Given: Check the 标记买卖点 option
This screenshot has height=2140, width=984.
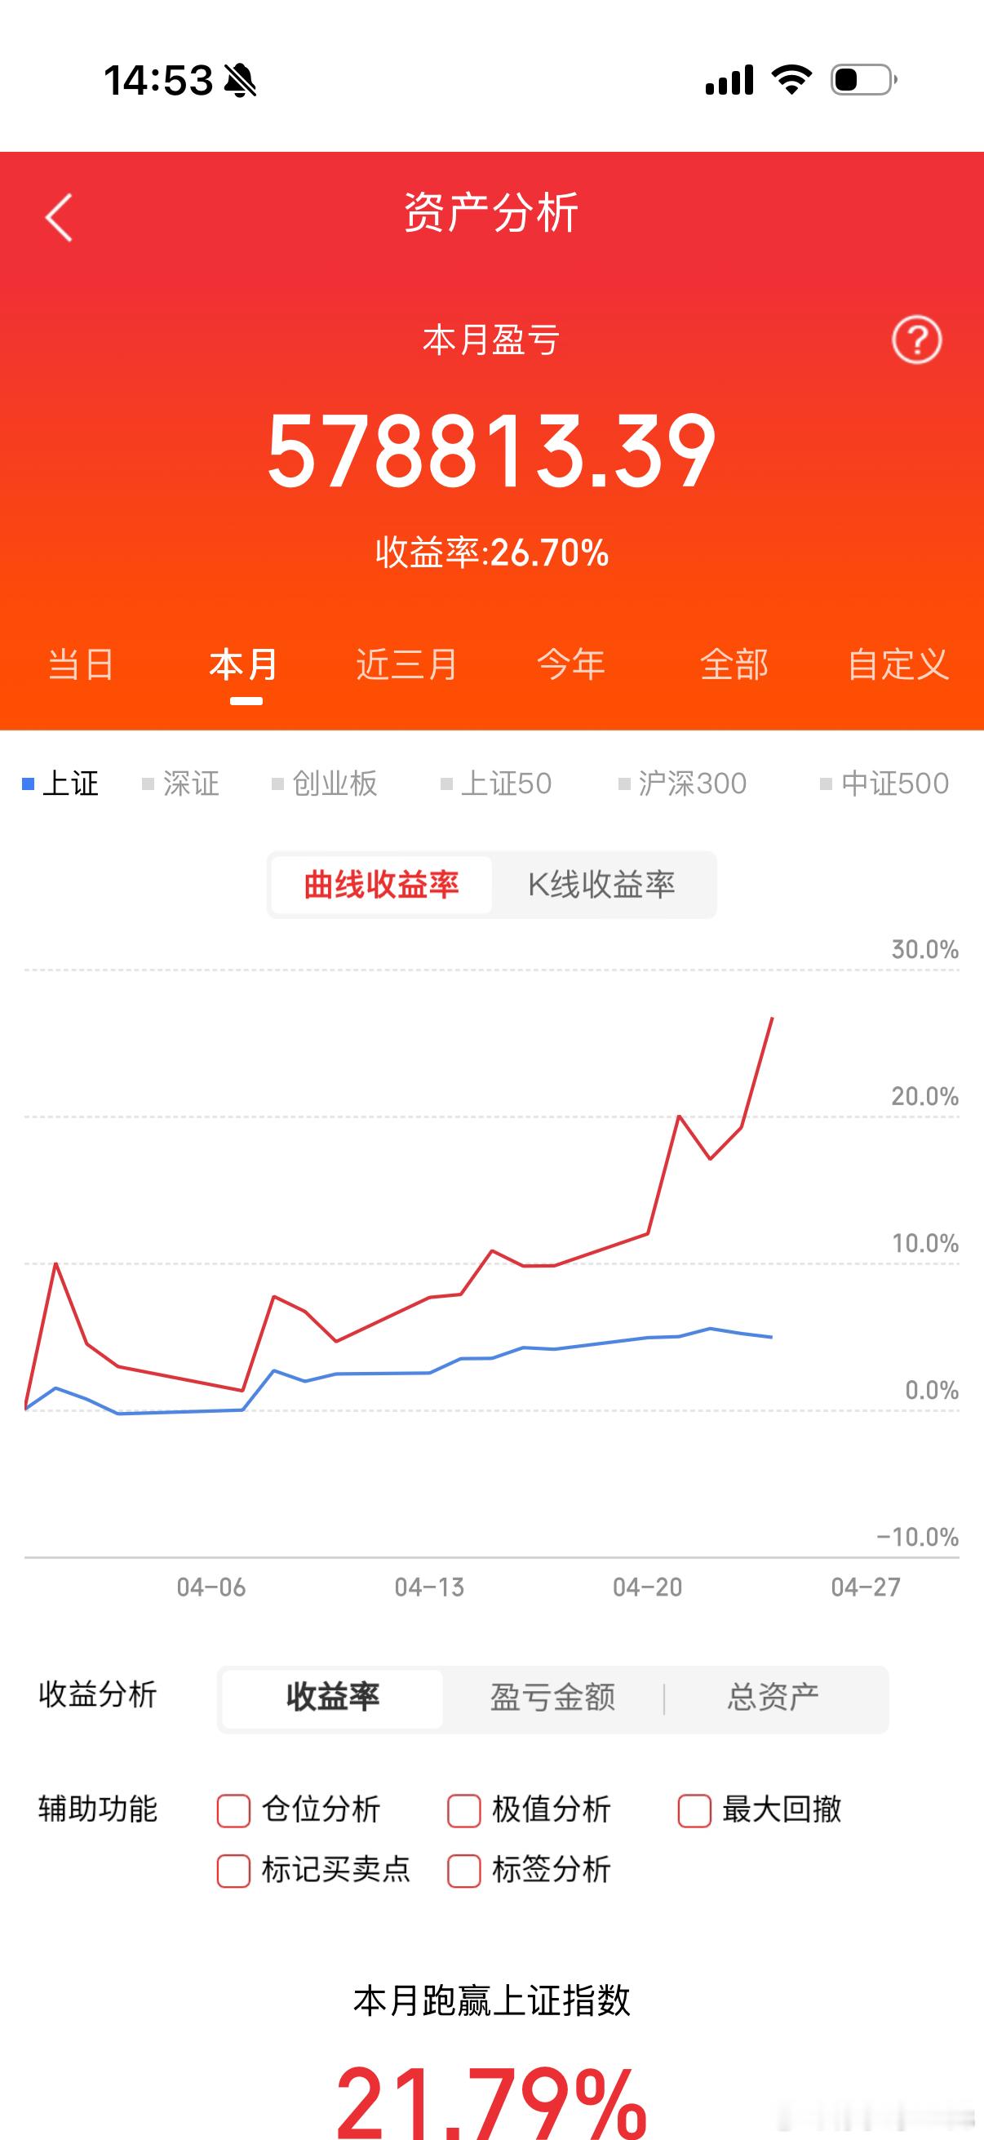Looking at the screenshot, I should coord(233,1871).
